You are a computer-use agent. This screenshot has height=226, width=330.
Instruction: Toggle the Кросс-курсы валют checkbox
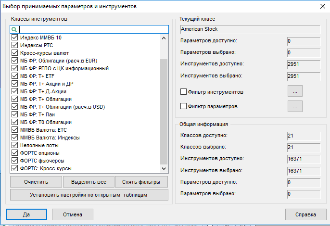click(x=14, y=53)
